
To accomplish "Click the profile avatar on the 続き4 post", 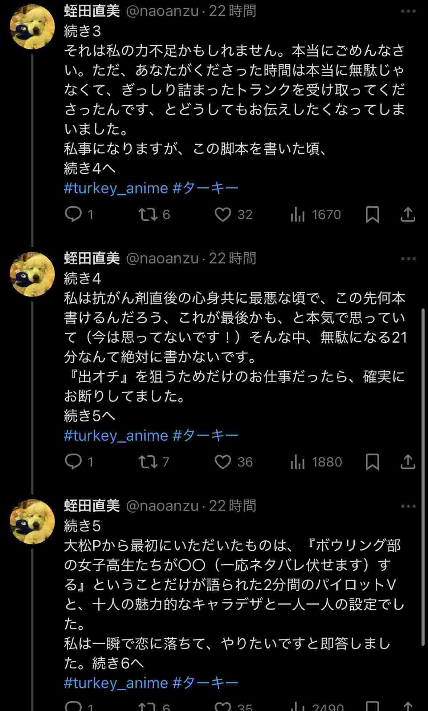I will [32, 274].
